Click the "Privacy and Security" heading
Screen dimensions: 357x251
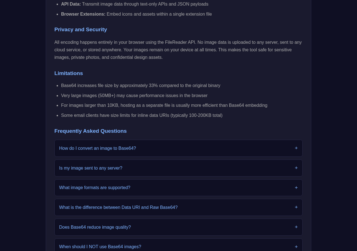coord(81,30)
